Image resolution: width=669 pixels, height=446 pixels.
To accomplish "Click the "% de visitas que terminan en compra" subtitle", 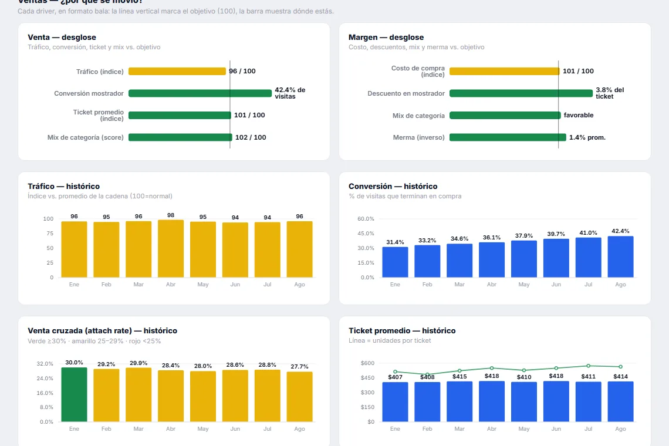I will pos(405,197).
